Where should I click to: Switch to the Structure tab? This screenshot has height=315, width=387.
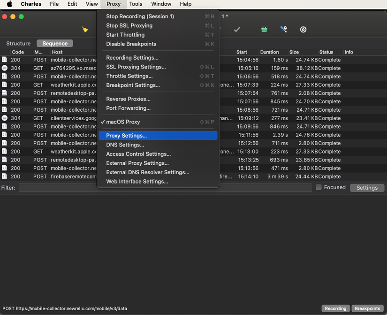18,43
